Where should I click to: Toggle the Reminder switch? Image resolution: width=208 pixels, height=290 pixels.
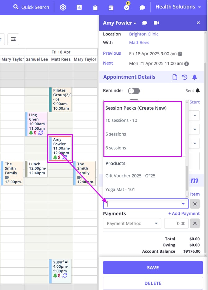pyautogui.click(x=134, y=91)
